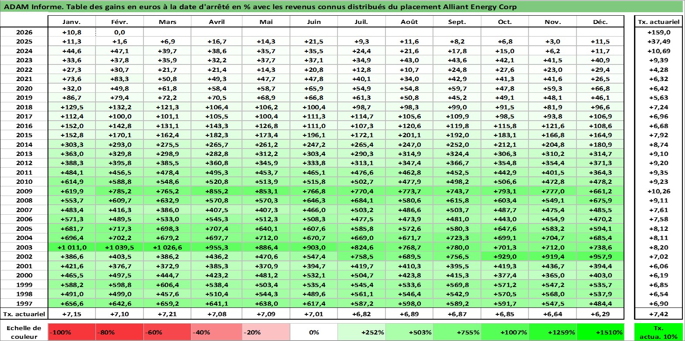Select the Févr. column header
The height and width of the screenshot is (341, 685).
tap(119, 22)
